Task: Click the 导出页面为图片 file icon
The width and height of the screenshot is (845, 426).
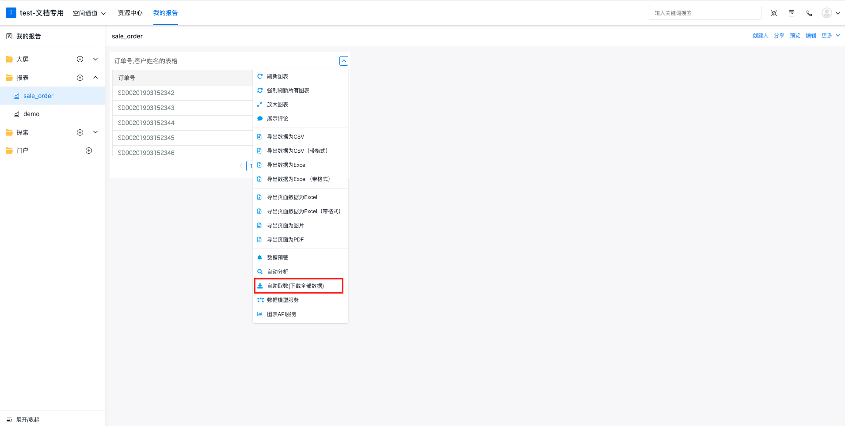Action: click(x=259, y=226)
